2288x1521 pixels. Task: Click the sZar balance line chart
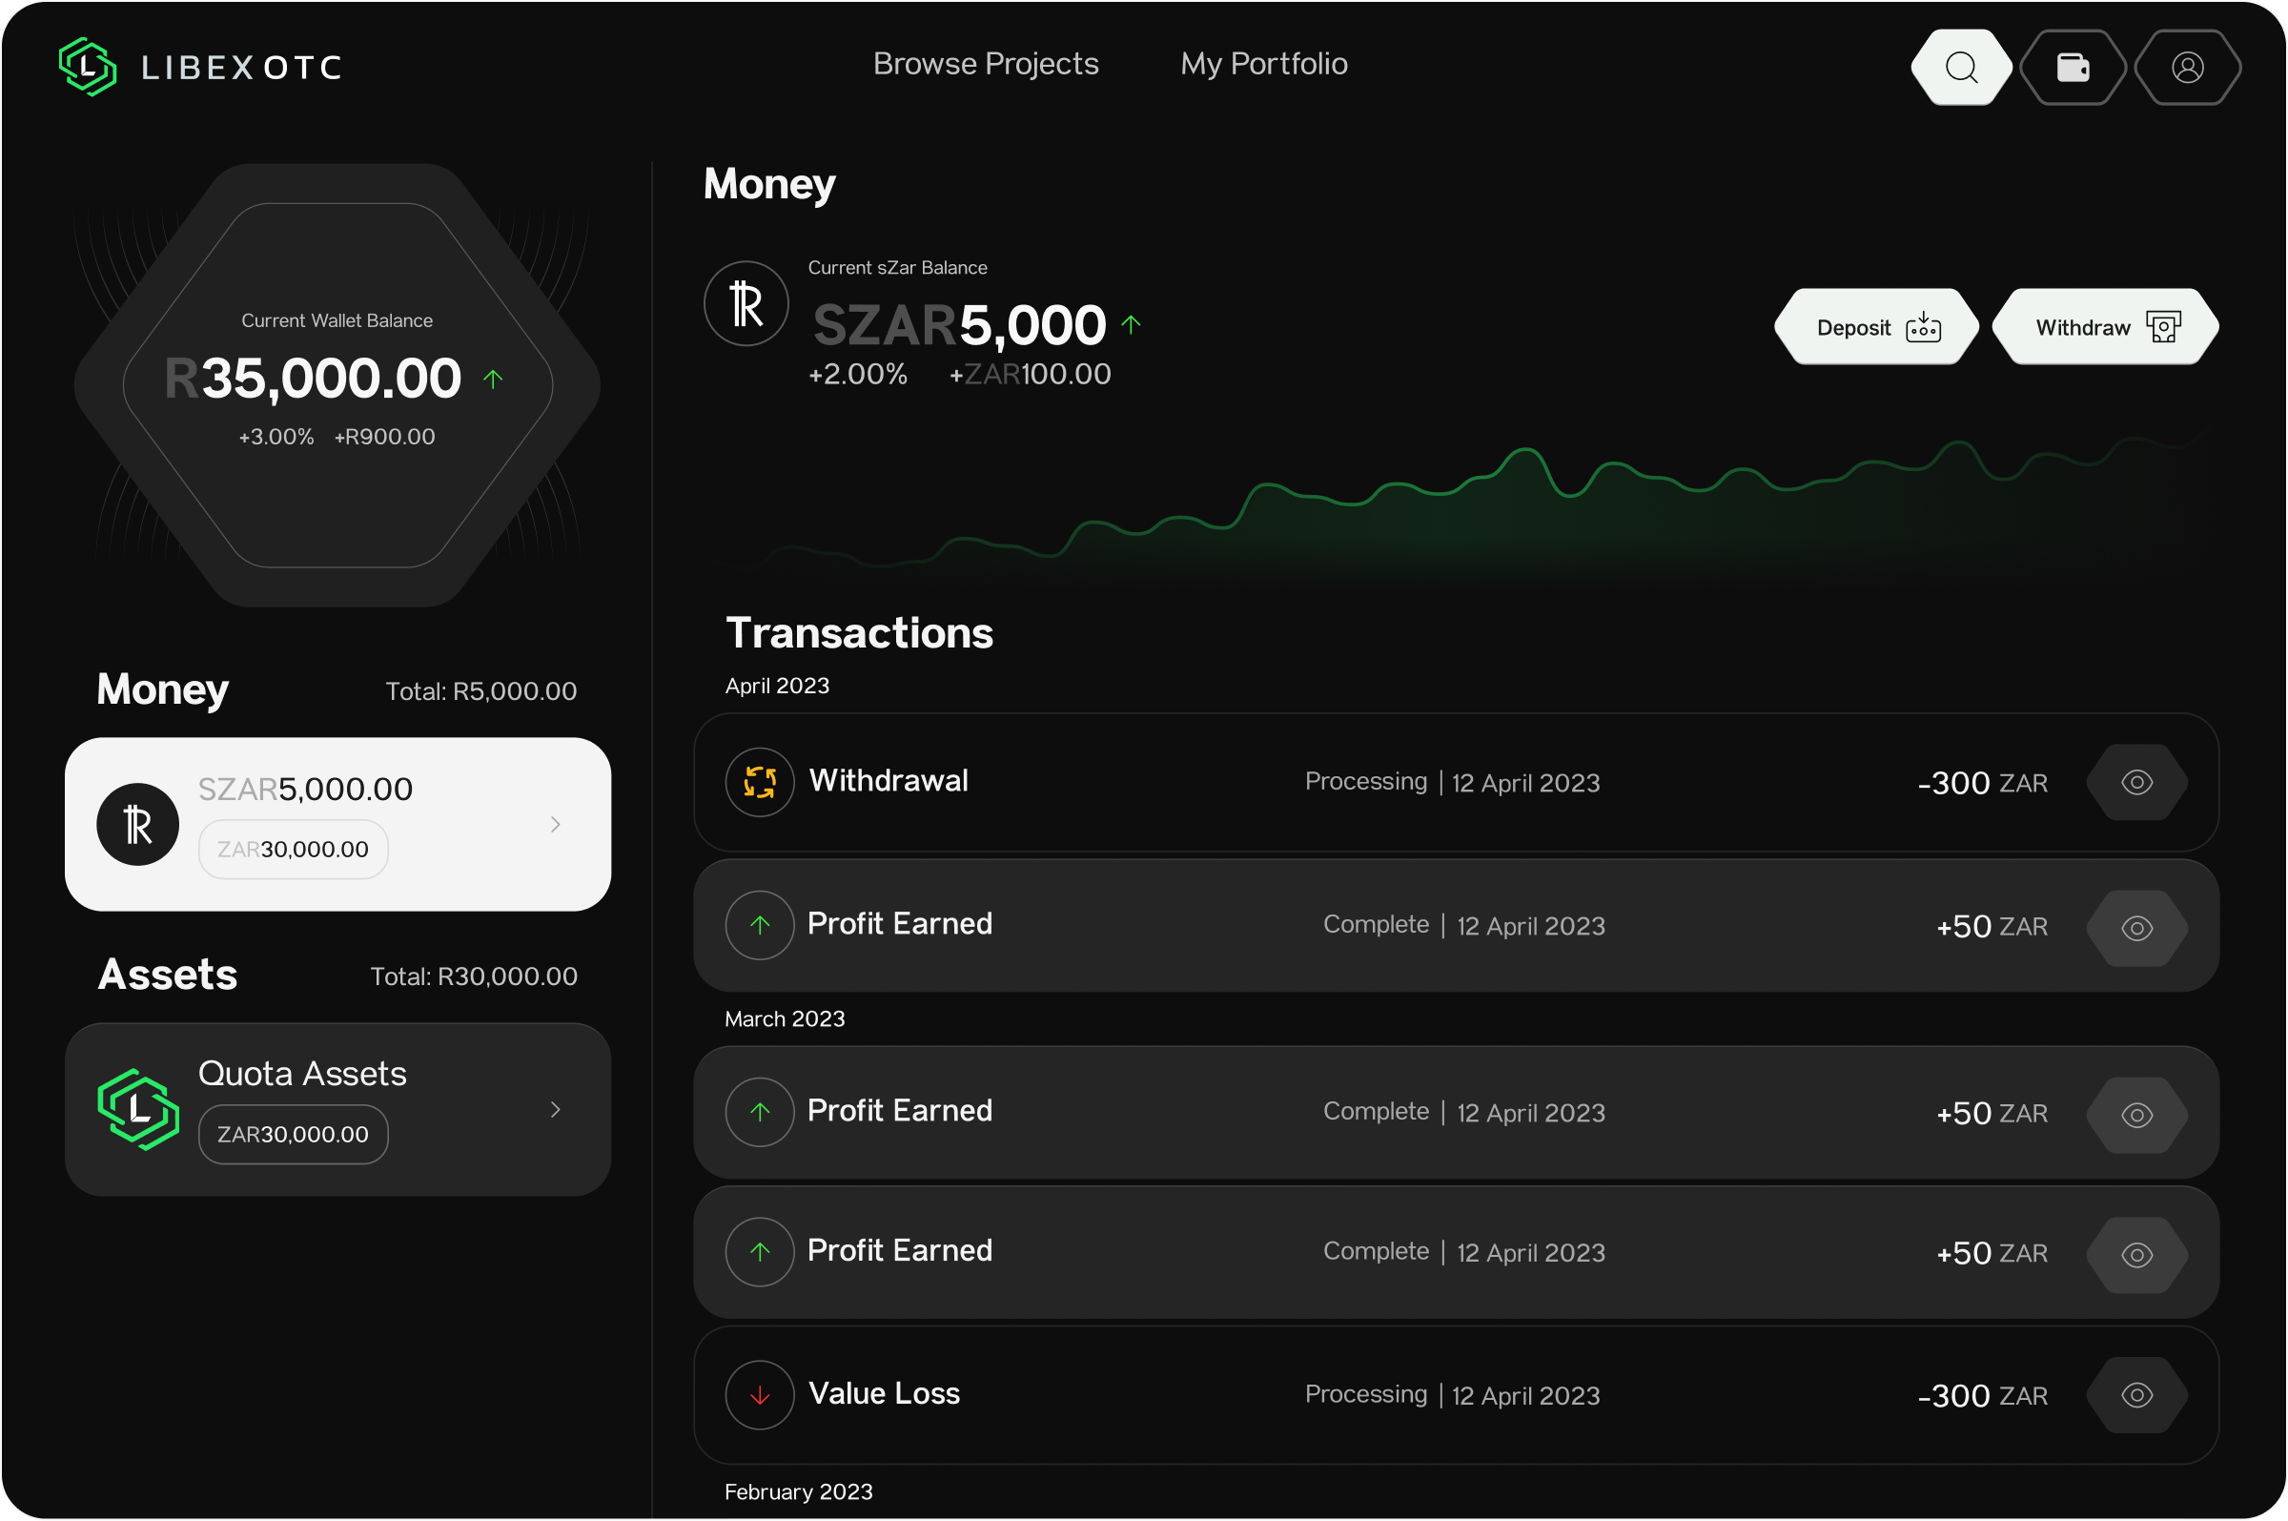pos(1454,504)
